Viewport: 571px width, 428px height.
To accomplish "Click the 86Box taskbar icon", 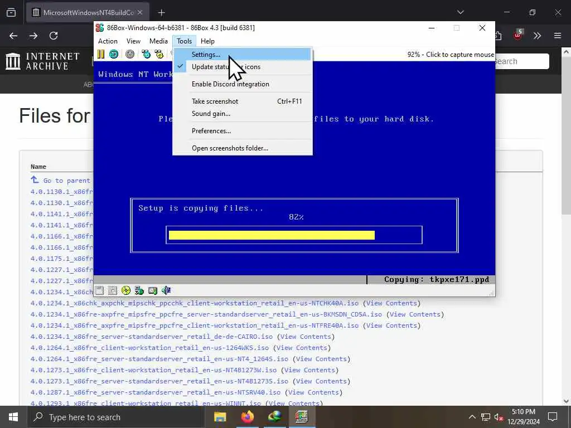I will (302, 417).
